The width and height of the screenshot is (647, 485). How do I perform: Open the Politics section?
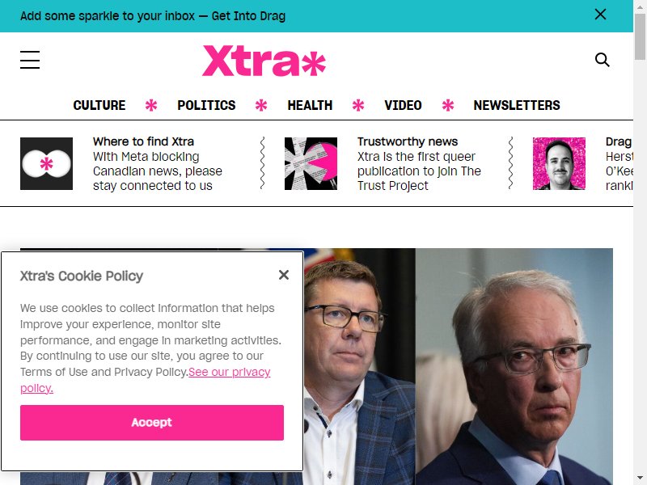click(x=206, y=105)
